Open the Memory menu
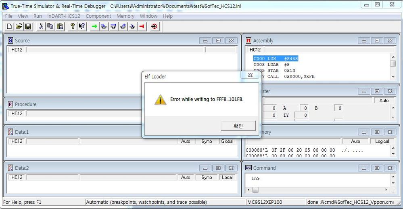Image resolution: width=403 pixels, height=209 pixels. (125, 16)
